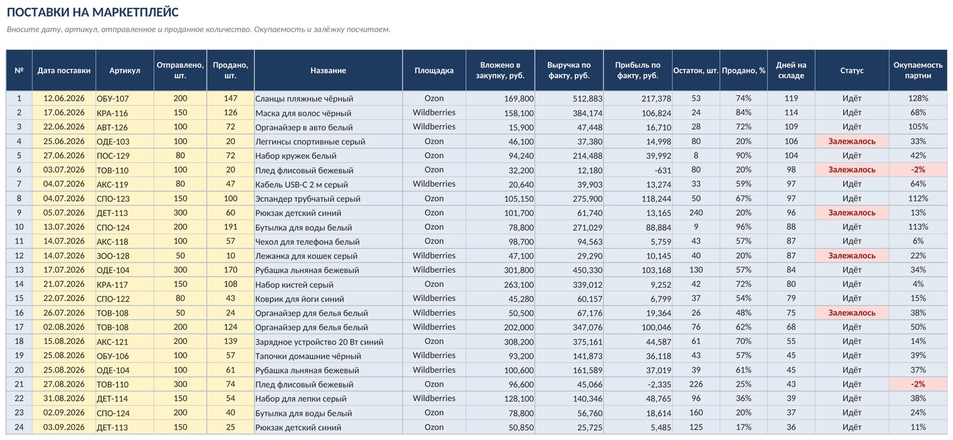Select the 'Дата поставки' column header
Viewport: 953px width, 440px height.
pos(64,70)
